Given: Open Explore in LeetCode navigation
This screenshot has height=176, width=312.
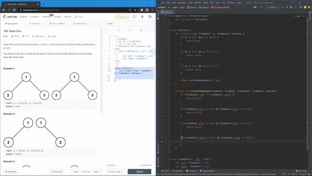Looking at the screenshot, I should [x=23, y=17].
